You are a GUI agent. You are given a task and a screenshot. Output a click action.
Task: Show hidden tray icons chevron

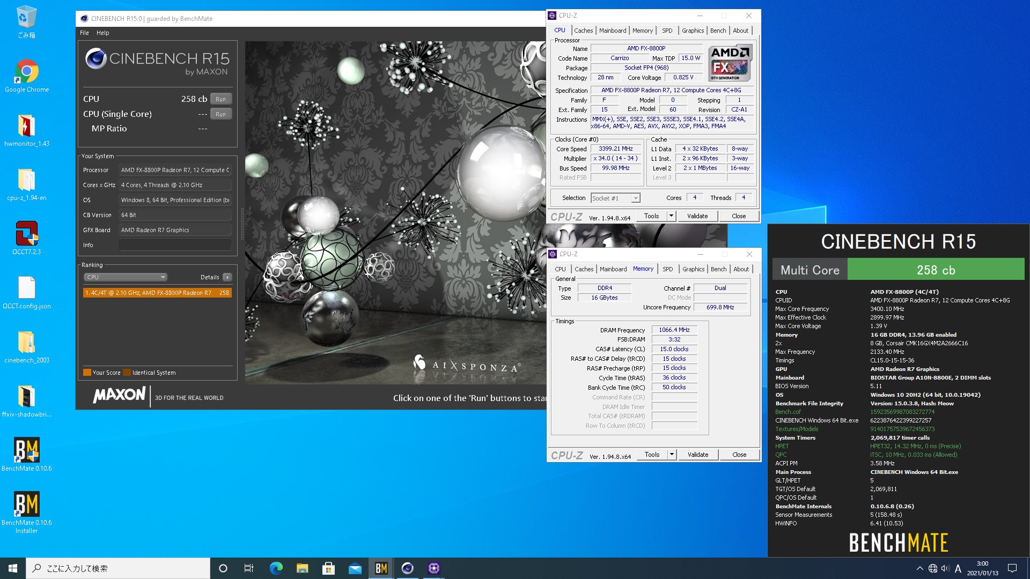point(919,568)
